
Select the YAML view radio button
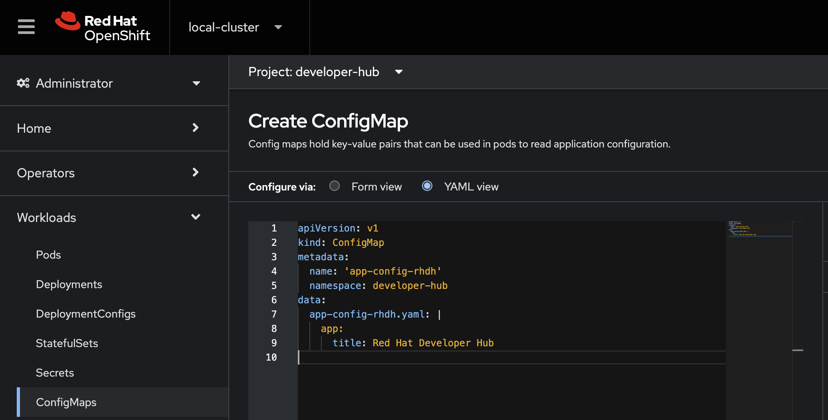(427, 186)
